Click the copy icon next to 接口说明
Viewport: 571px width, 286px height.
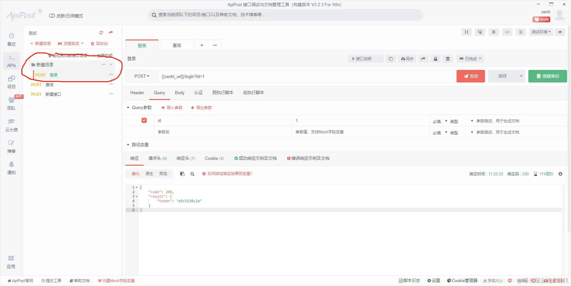click(x=391, y=59)
